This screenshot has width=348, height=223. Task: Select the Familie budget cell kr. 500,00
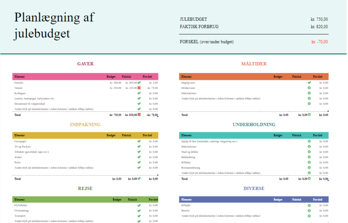tap(115, 83)
